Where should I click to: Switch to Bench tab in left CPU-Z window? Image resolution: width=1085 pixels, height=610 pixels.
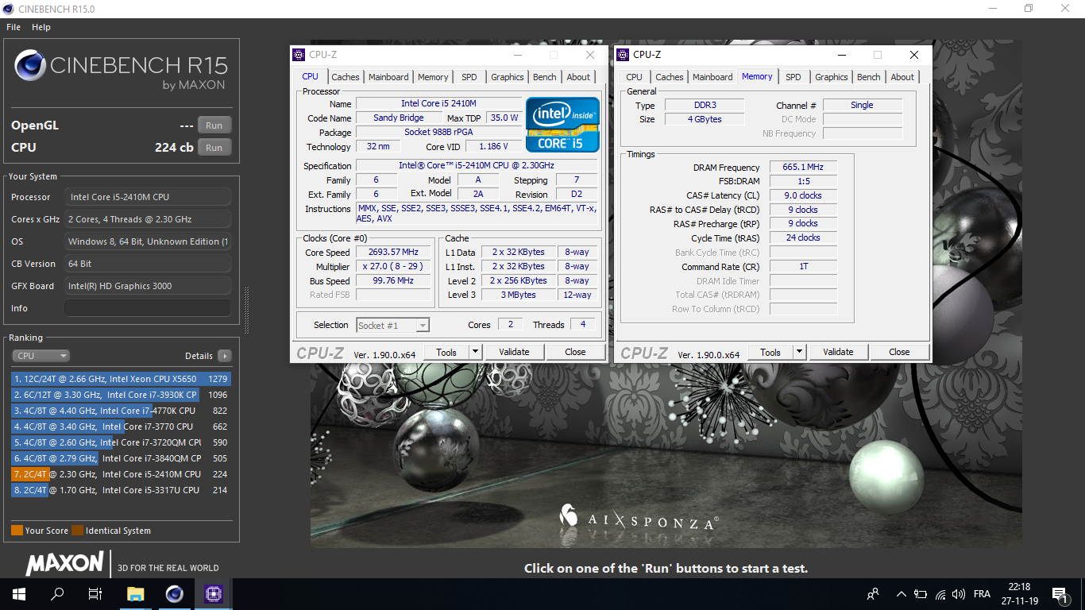click(x=545, y=77)
